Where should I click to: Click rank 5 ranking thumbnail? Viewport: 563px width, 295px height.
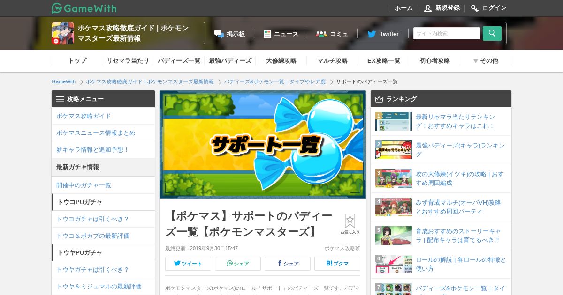tap(394, 236)
